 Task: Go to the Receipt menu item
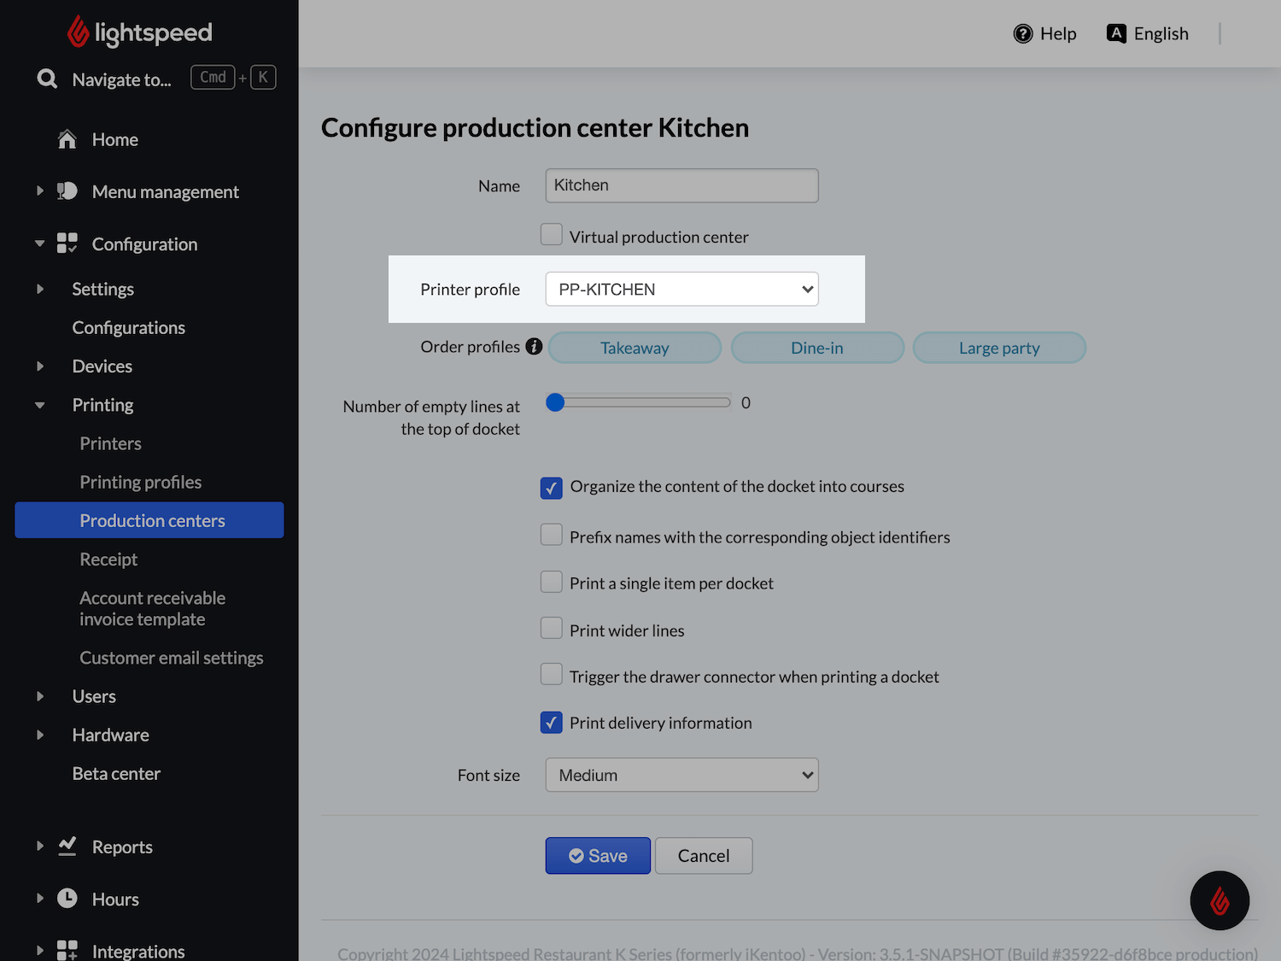tap(108, 560)
